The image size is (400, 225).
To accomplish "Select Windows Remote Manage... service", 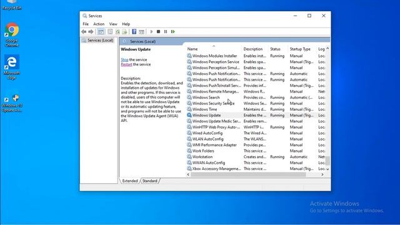I will pyautogui.click(x=256, y=91).
